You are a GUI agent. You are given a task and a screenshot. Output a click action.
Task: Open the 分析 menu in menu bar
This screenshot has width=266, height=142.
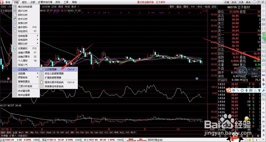click(x=33, y=2)
